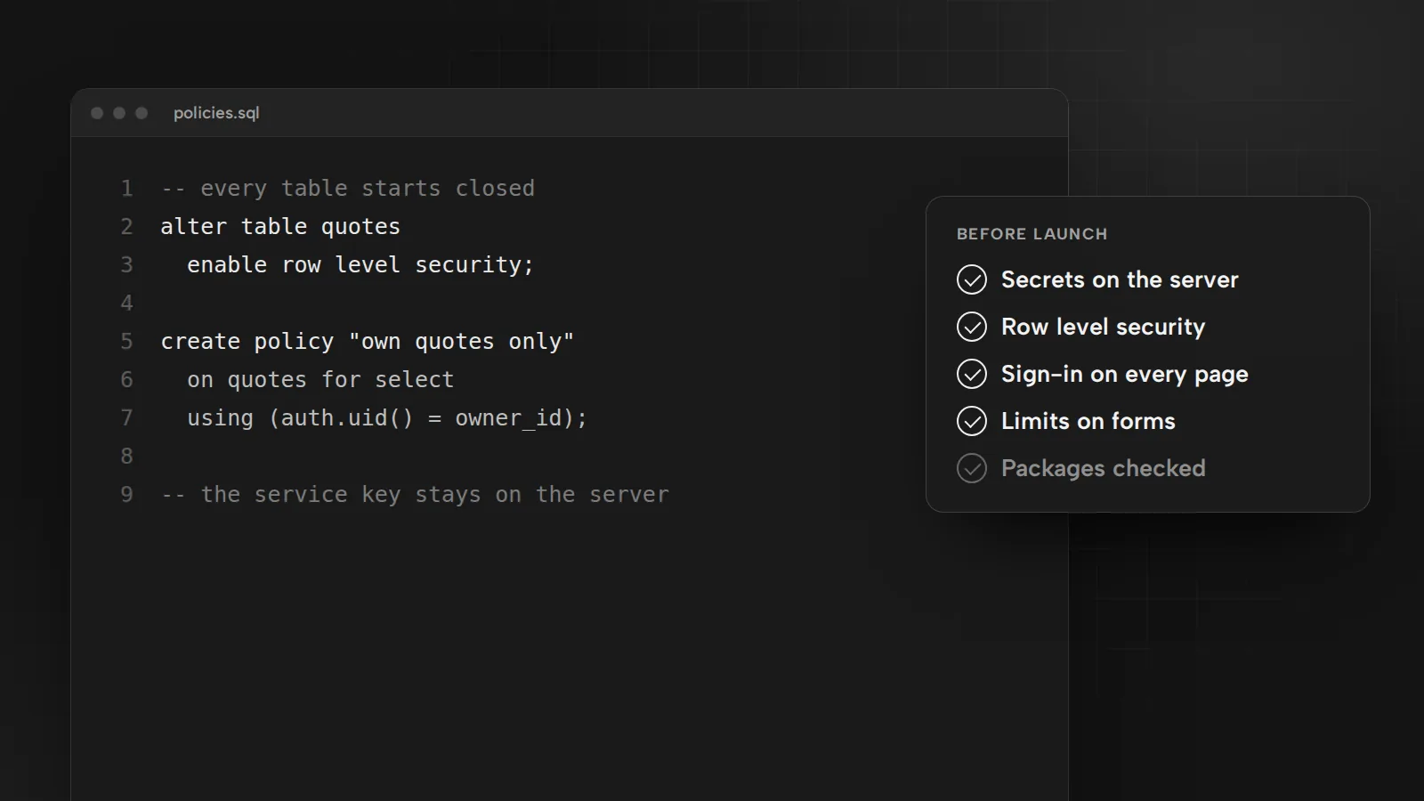This screenshot has height=801, width=1424.
Task: Toggle the Row level security check
Action: click(972, 327)
